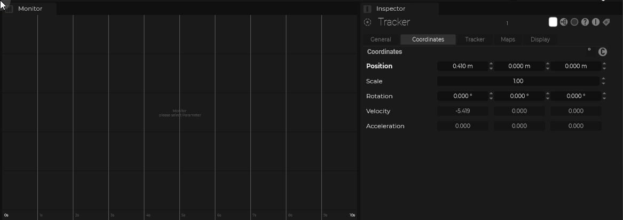Click the Velocity X field showing -5.419

(x=462, y=111)
